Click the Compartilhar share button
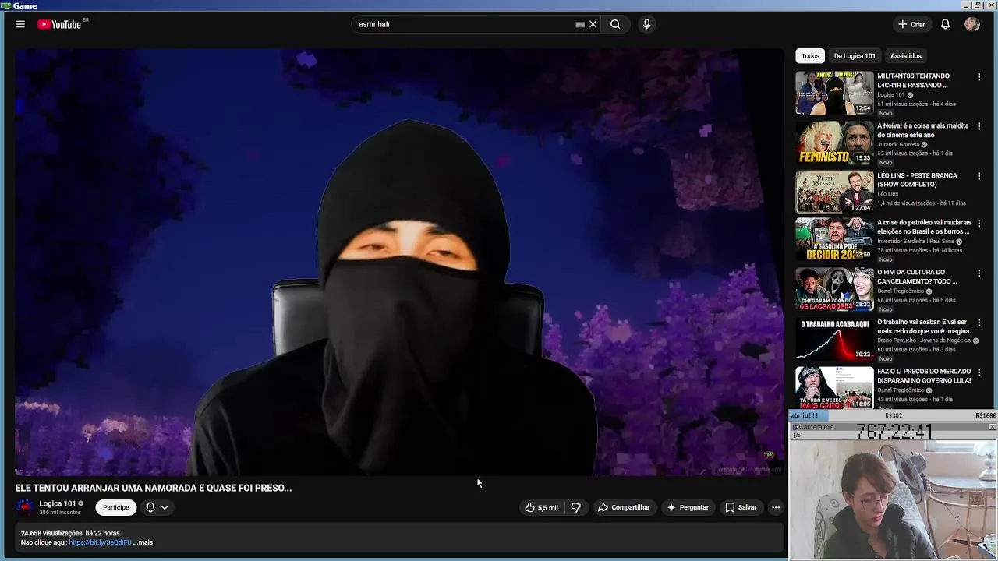Image resolution: width=998 pixels, height=561 pixels. pyautogui.click(x=624, y=507)
